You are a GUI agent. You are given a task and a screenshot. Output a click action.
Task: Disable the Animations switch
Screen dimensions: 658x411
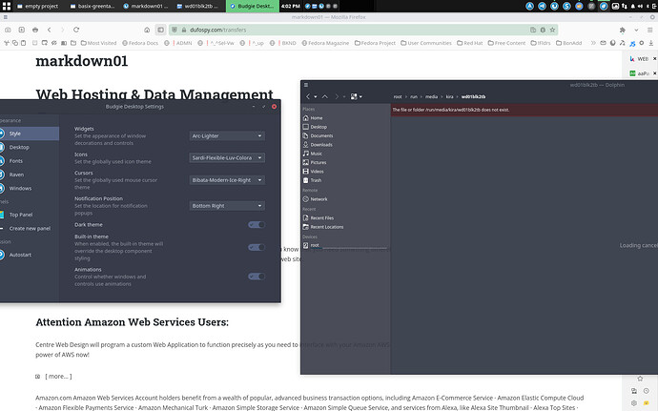[x=256, y=277]
